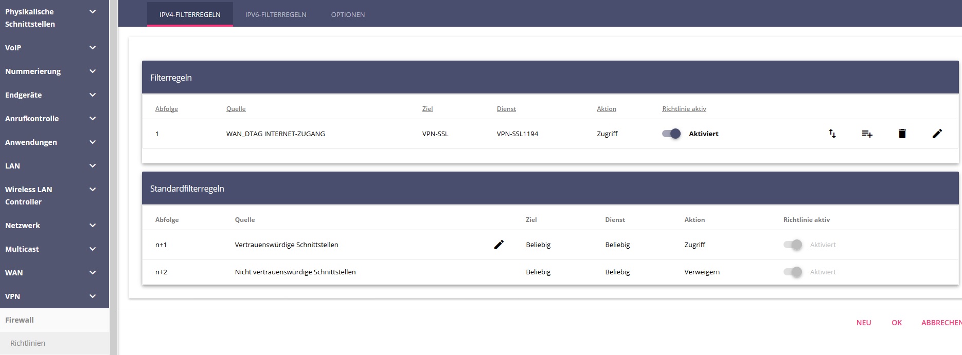Toggle the n+2 rule Aktiviert switch
Image resolution: width=962 pixels, height=355 pixels.
click(x=793, y=272)
